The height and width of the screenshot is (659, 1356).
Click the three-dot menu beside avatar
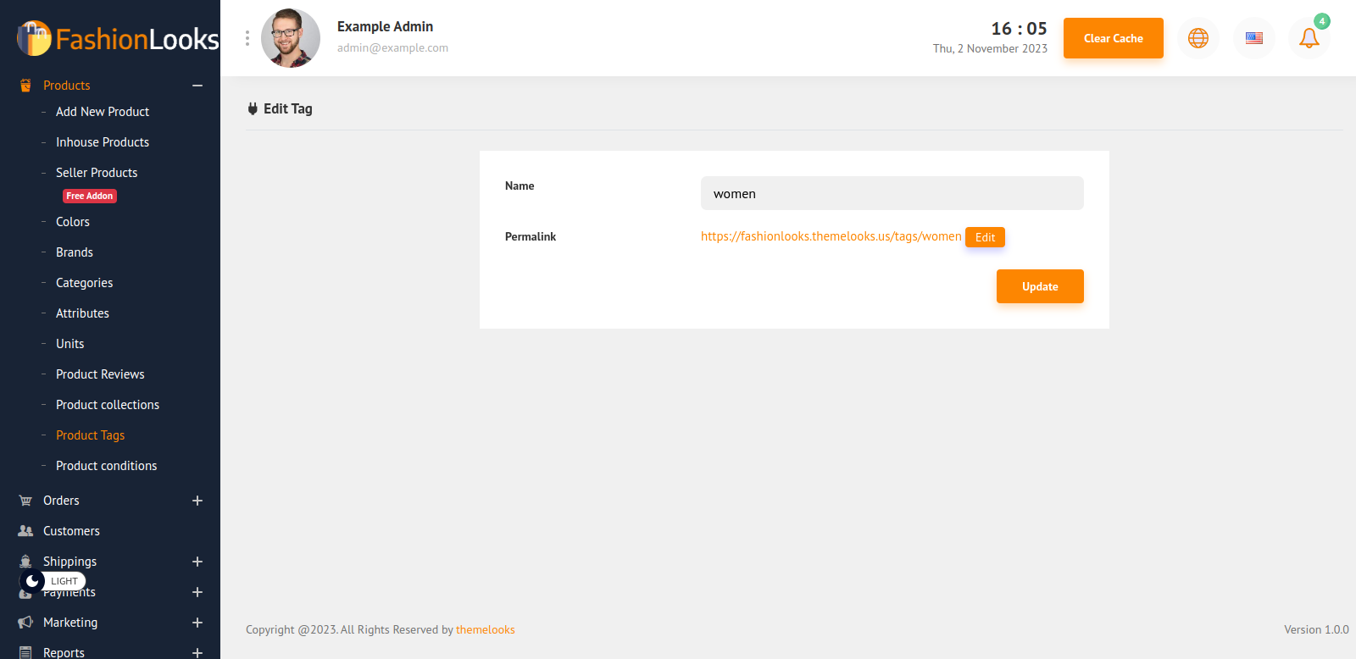click(x=247, y=38)
